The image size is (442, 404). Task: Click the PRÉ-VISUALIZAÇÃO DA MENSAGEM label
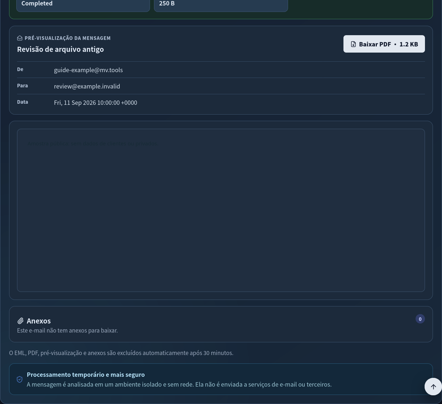click(x=67, y=38)
